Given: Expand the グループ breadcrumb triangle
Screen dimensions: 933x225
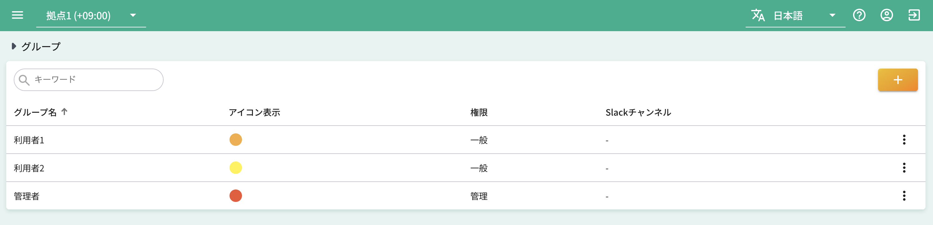Looking at the screenshot, I should [14, 46].
